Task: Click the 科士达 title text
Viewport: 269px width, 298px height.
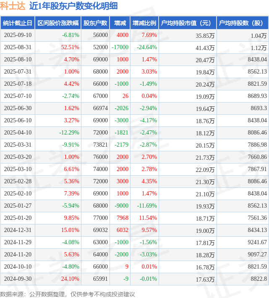Action: [13, 6]
